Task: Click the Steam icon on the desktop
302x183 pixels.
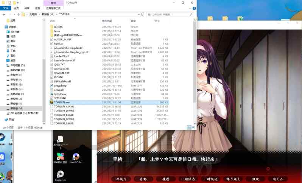Action: (x=2, y=138)
